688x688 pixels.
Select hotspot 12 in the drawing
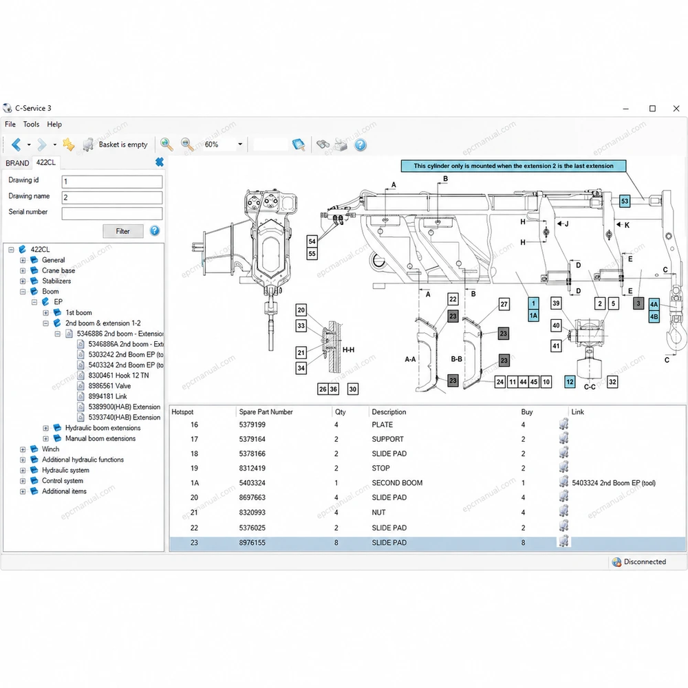tap(570, 382)
